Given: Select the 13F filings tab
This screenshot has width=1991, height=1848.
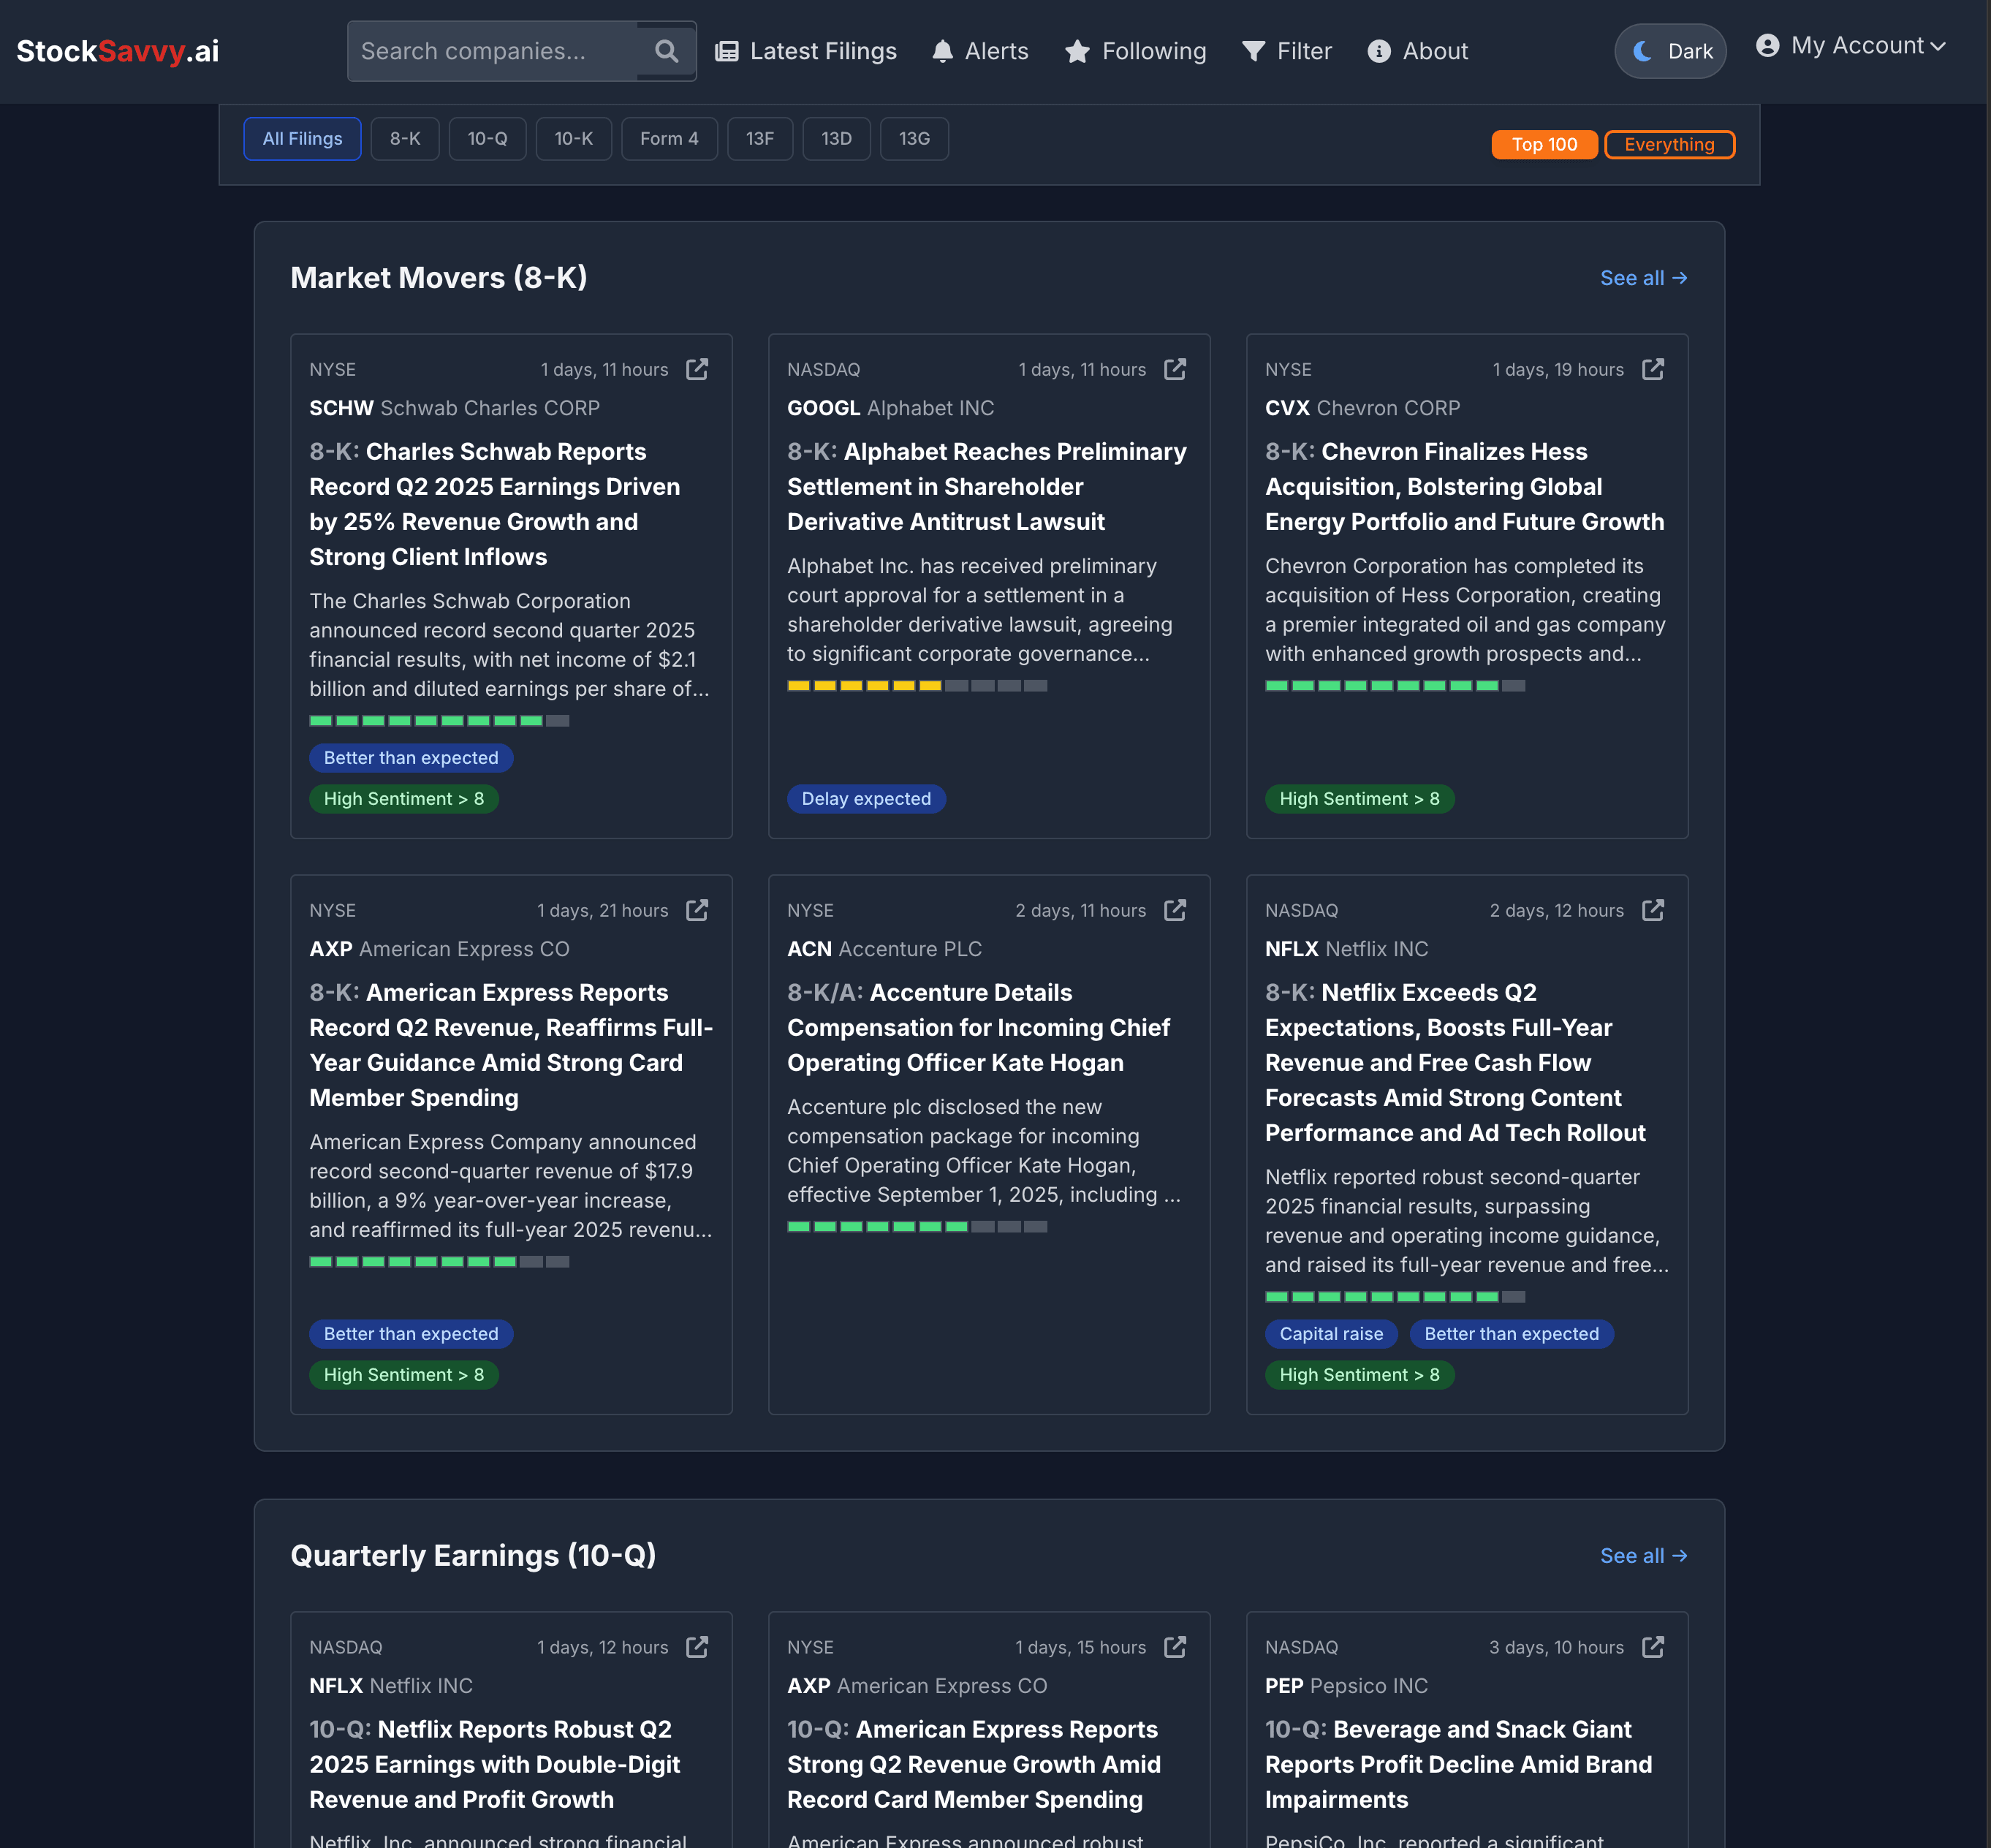Looking at the screenshot, I should click(x=760, y=139).
